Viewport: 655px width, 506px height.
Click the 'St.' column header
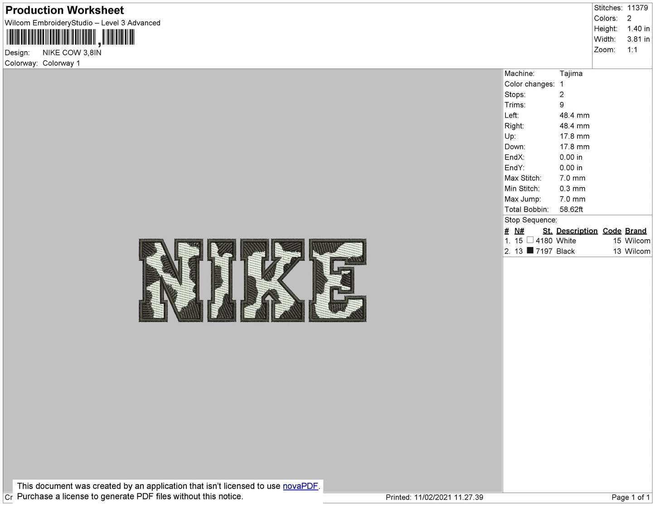(x=547, y=231)
